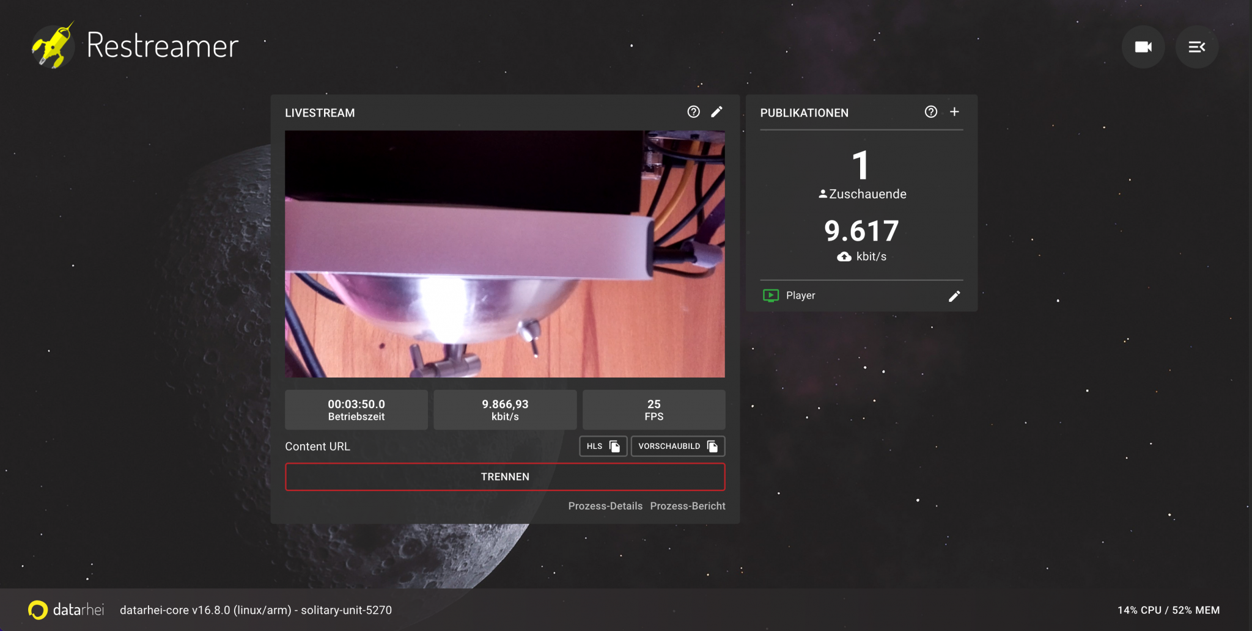Viewport: 1252px width, 631px height.
Task: Open the Livestream help icon
Action: 693,112
